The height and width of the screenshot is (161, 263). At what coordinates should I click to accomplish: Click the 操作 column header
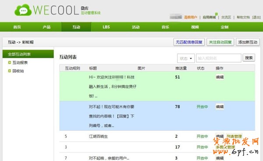click(220, 68)
